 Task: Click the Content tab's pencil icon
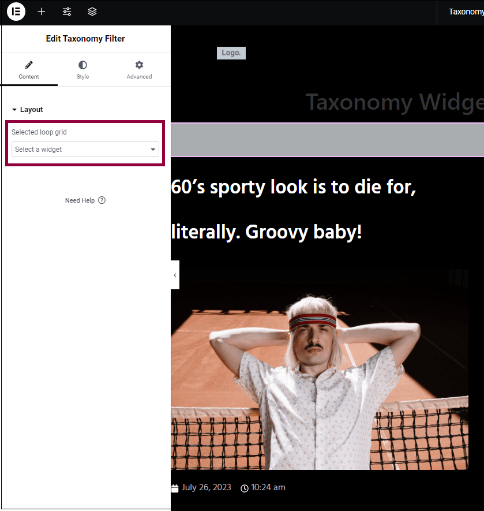coord(29,65)
